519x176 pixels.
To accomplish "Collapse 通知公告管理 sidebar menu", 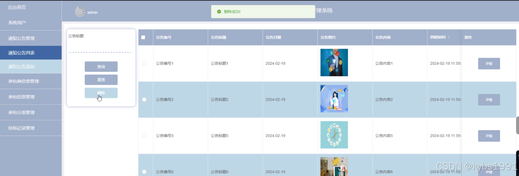I will coord(31,38).
